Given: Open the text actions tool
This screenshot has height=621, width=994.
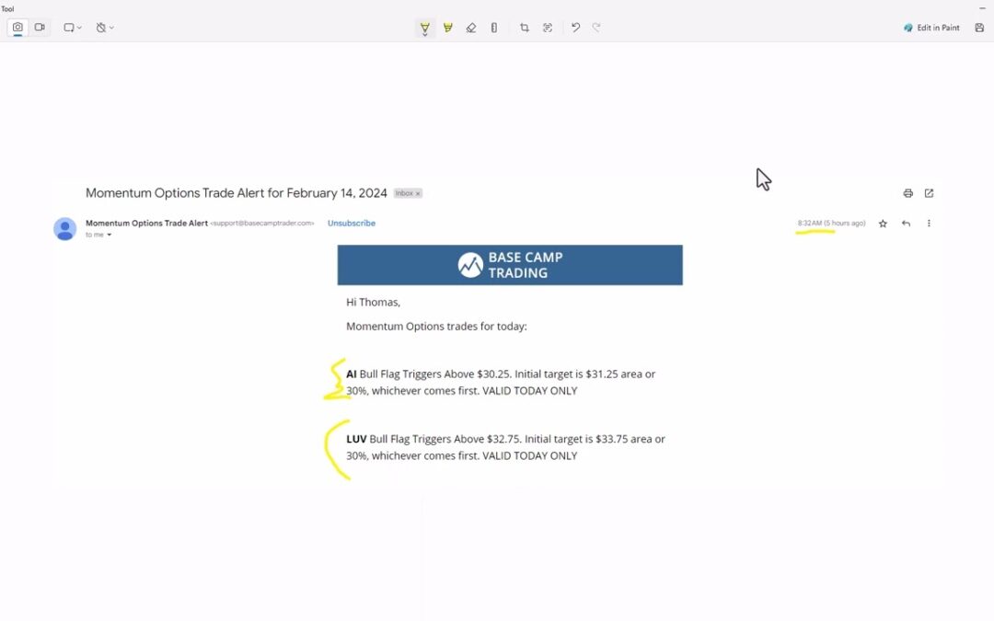Looking at the screenshot, I should click(548, 28).
